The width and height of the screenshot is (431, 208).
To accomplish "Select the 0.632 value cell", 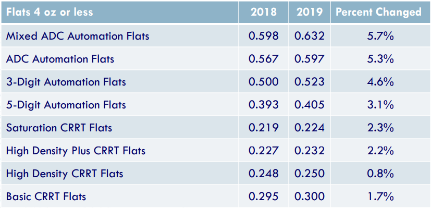I will [310, 36].
